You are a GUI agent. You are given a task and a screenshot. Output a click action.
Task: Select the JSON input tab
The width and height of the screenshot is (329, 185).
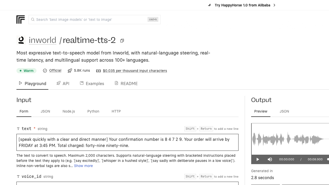pyautogui.click(x=45, y=111)
